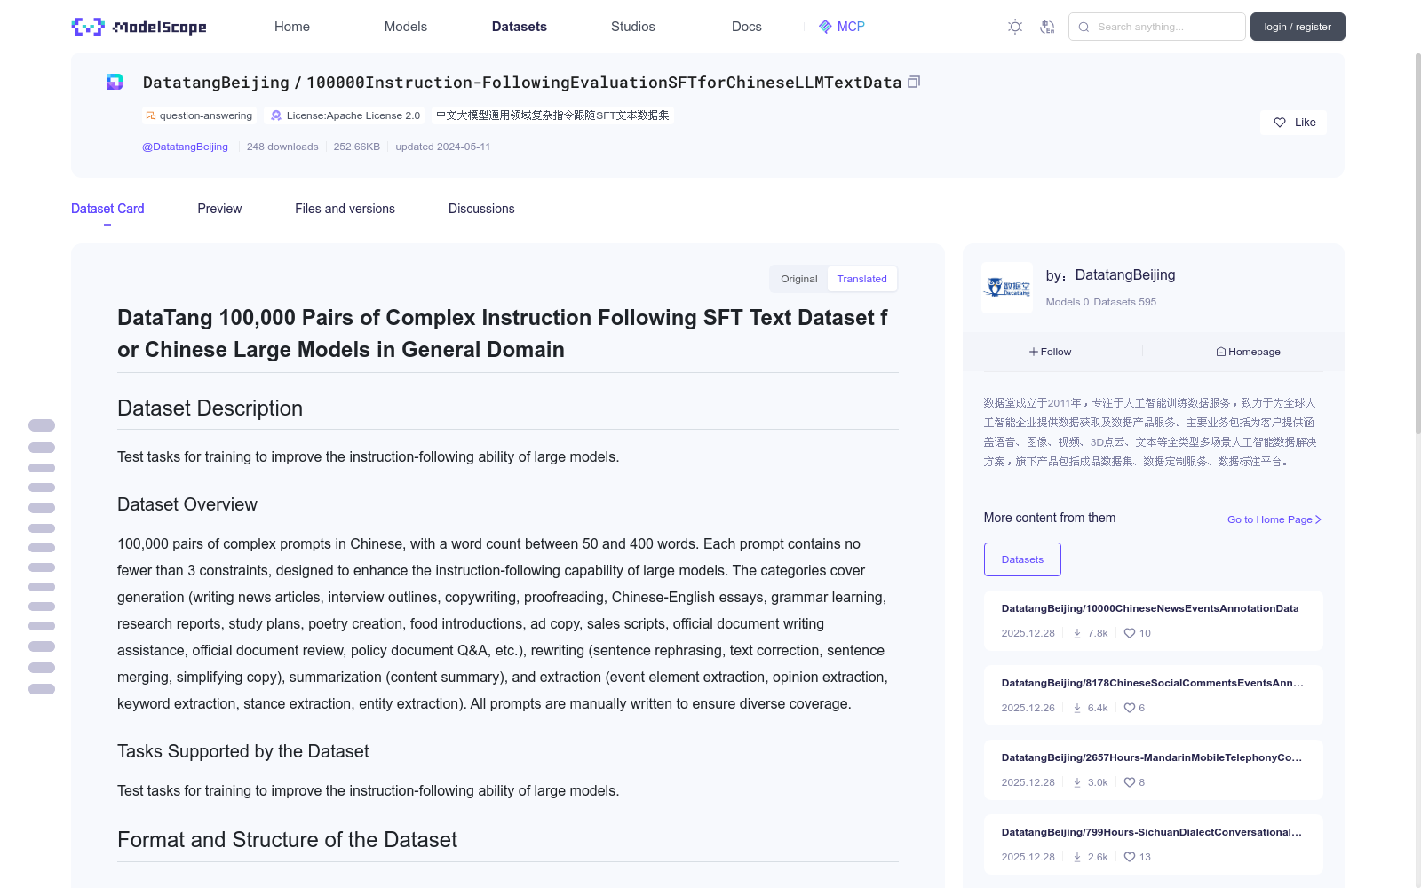Click the dataset avatar icon beside the title
The height and width of the screenshot is (888, 1421).
pyautogui.click(x=115, y=82)
